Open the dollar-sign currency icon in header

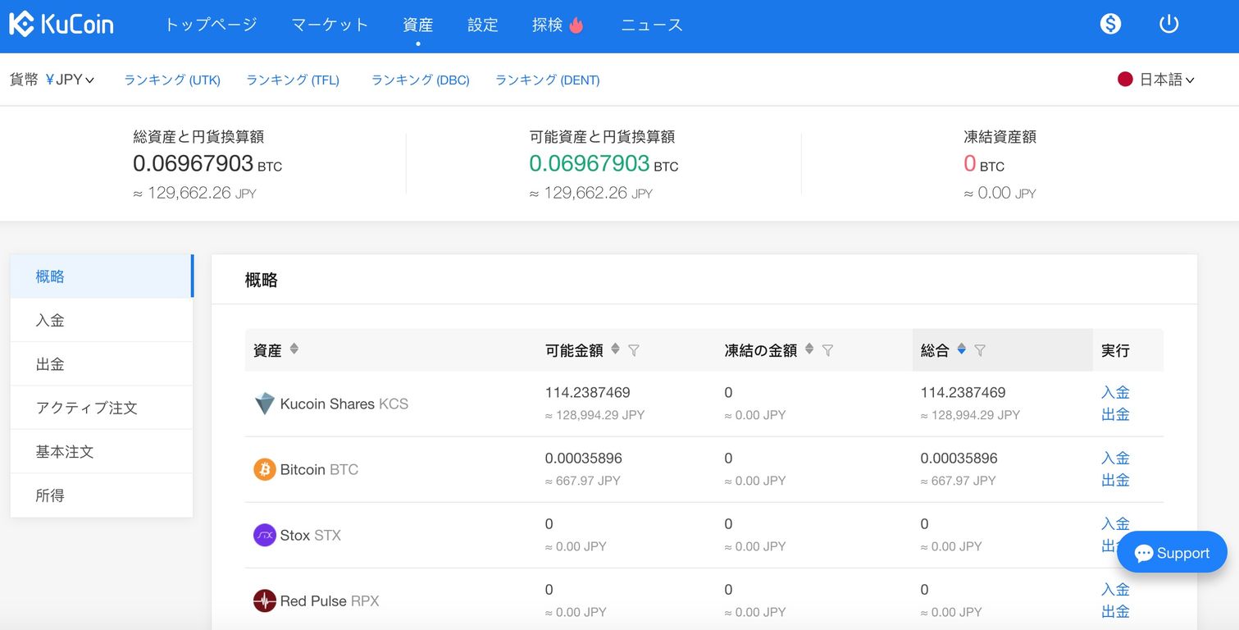coord(1110,24)
